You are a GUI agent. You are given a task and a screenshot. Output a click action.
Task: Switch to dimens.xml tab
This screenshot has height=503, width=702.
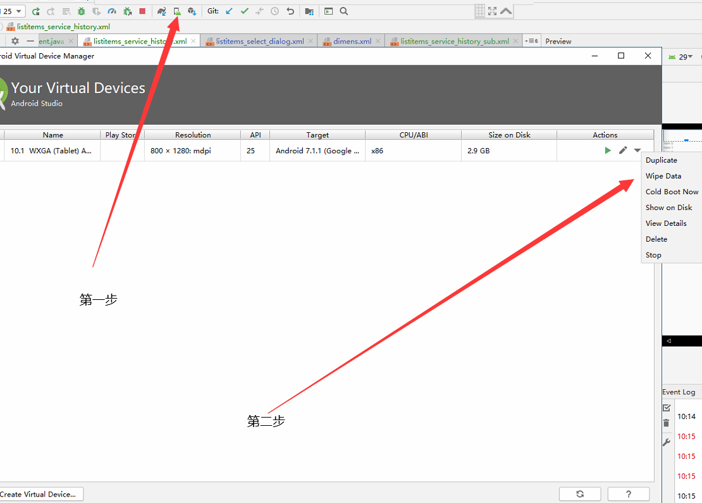click(352, 41)
